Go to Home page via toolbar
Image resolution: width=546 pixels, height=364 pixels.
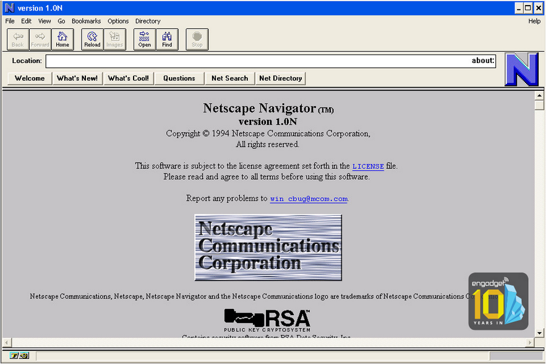point(62,40)
